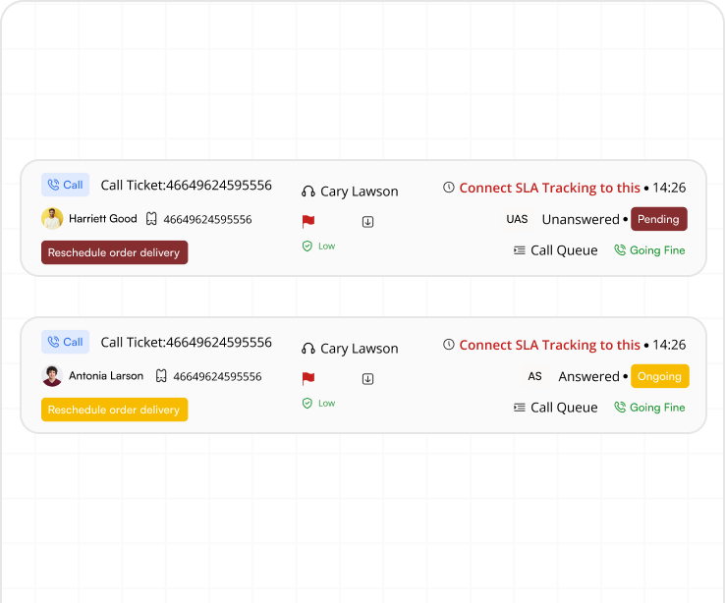
Task: Click the headset icon beside Cary Lawson on the first ticket
Action: point(307,192)
